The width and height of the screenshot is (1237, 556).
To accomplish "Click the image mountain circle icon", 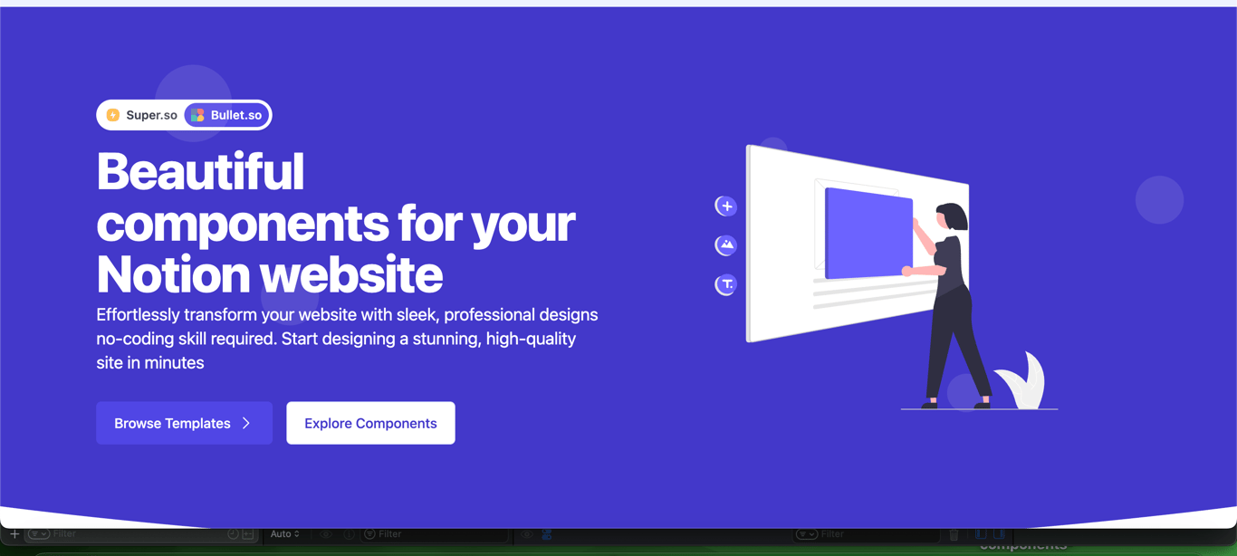I will click(x=726, y=245).
